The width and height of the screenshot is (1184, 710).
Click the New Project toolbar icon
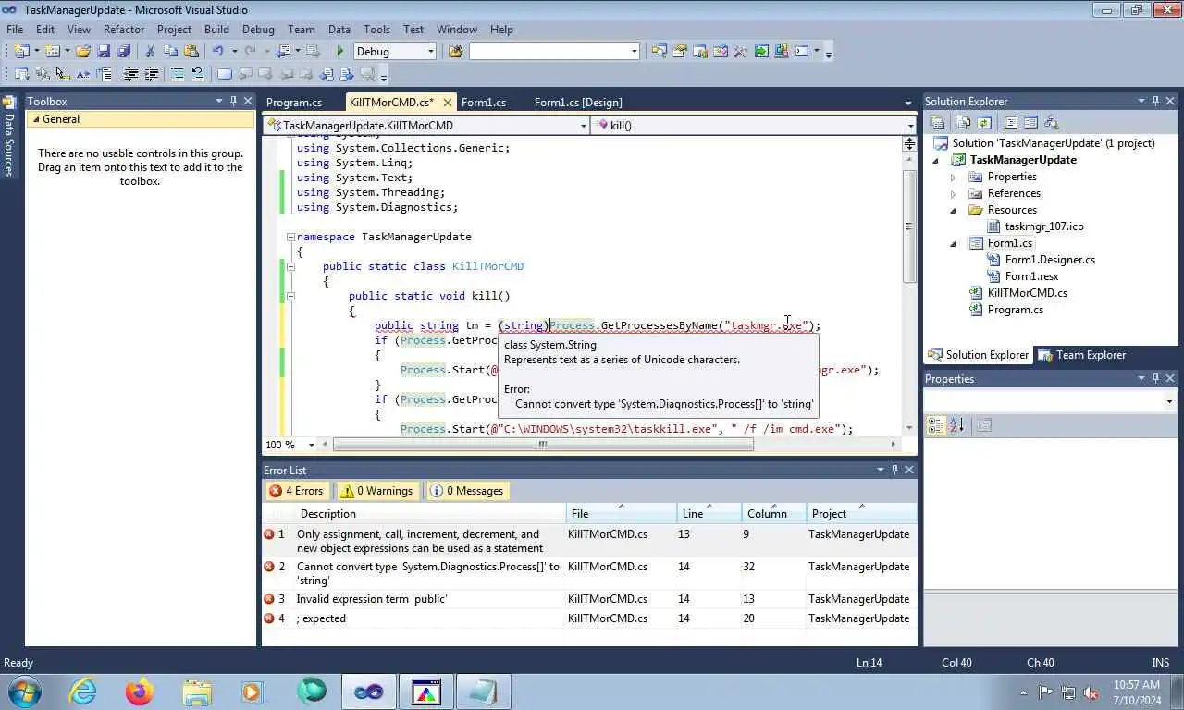coord(21,52)
